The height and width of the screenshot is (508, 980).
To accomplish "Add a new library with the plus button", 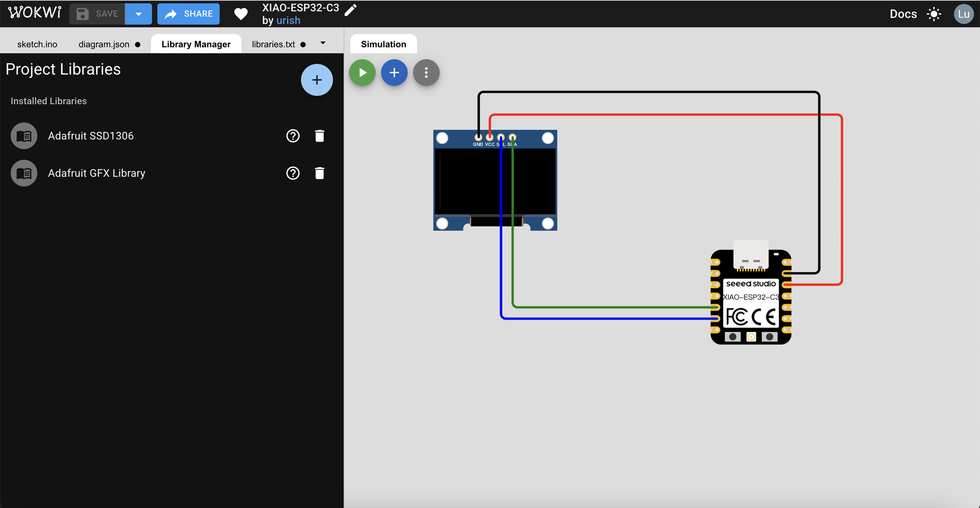I will 317,80.
